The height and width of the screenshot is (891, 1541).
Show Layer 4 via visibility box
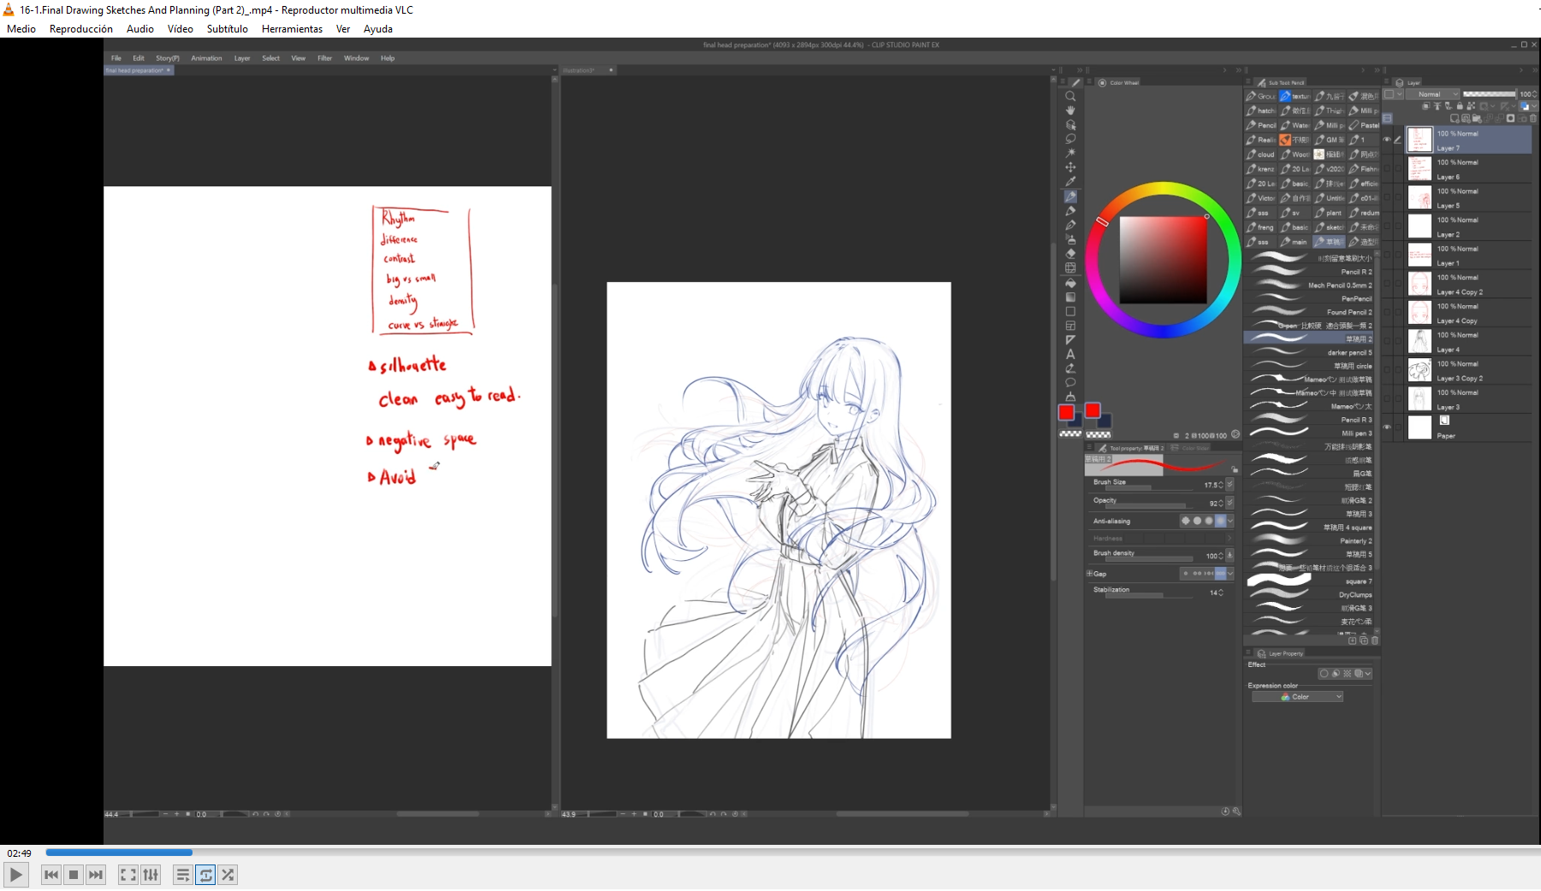click(x=1387, y=342)
